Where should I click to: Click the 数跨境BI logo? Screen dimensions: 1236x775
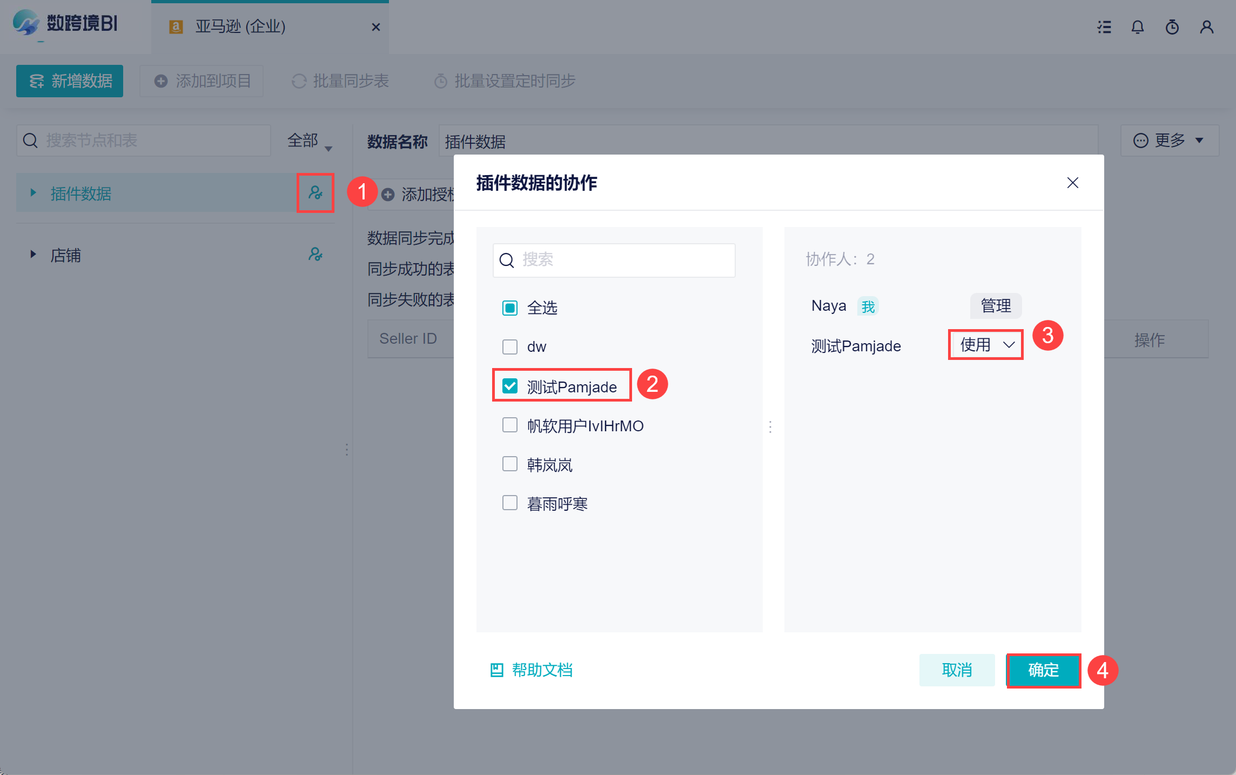click(66, 24)
